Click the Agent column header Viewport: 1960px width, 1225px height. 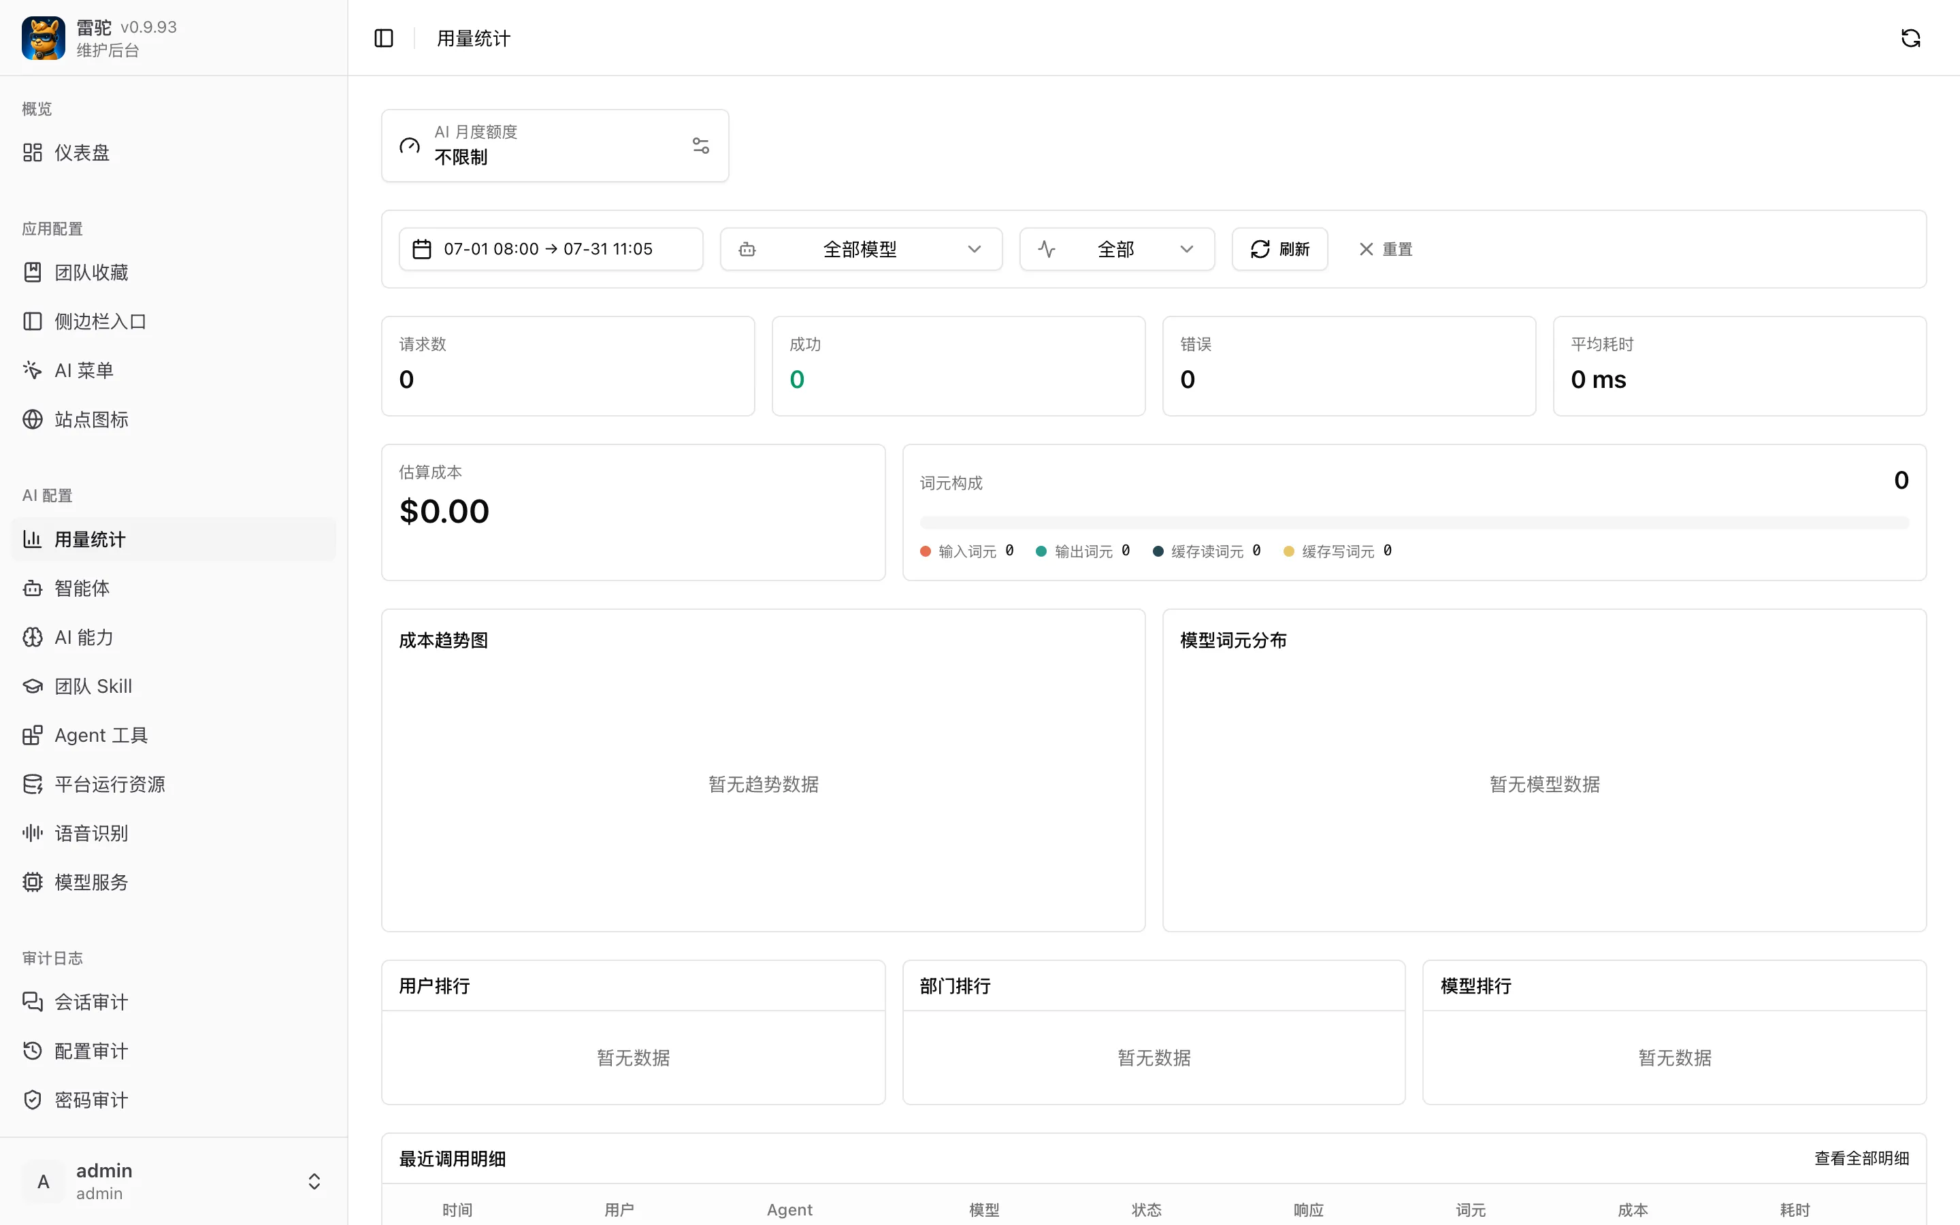pos(789,1209)
